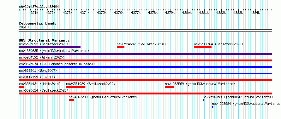Open variant label nsv4510359 (gnomADStructuralVariants)

[238, 97]
